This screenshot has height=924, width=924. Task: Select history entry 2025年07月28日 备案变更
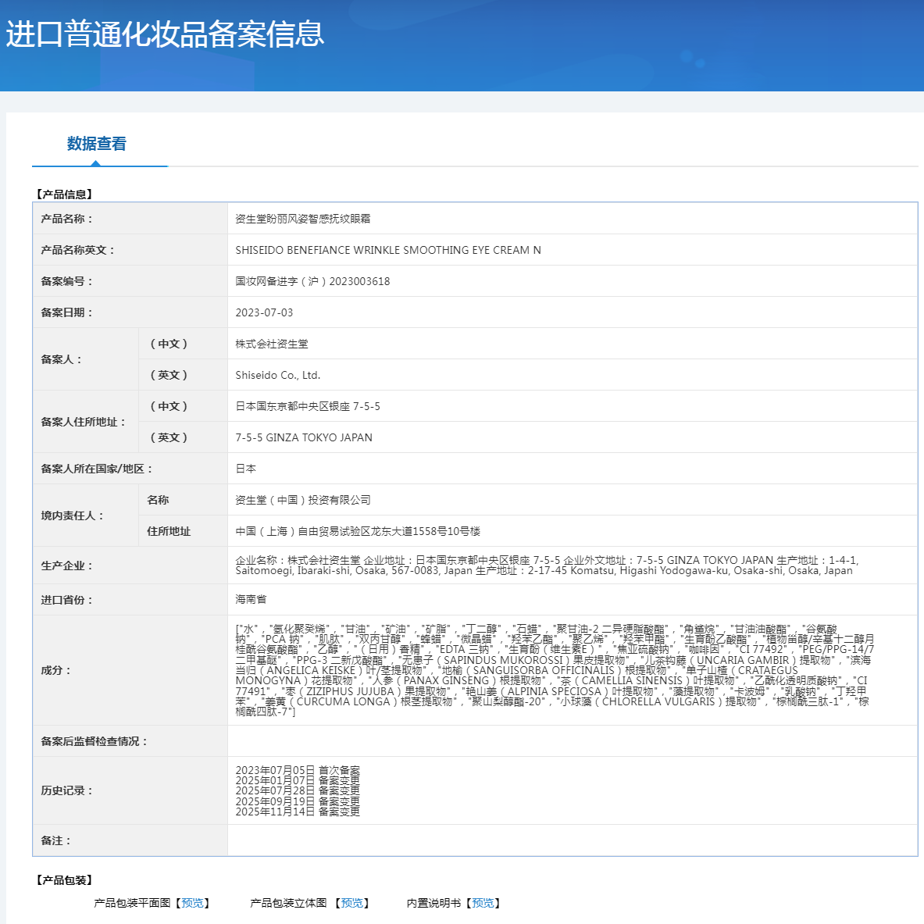[x=298, y=790]
